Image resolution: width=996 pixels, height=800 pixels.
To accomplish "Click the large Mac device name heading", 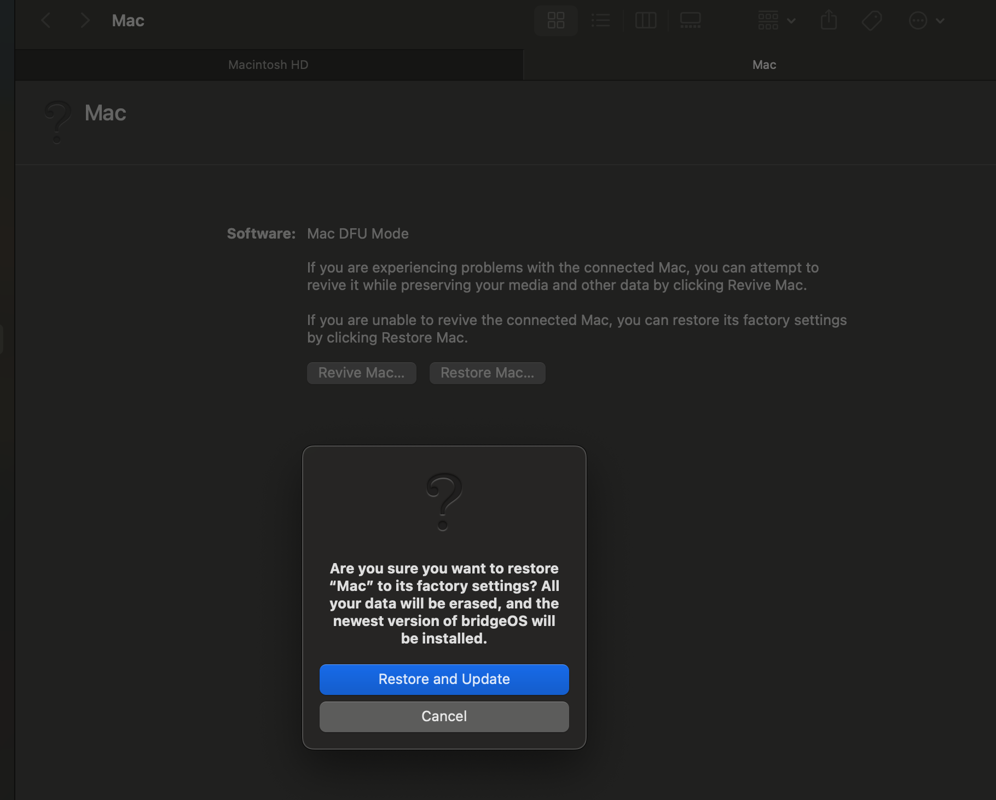I will pyautogui.click(x=106, y=113).
